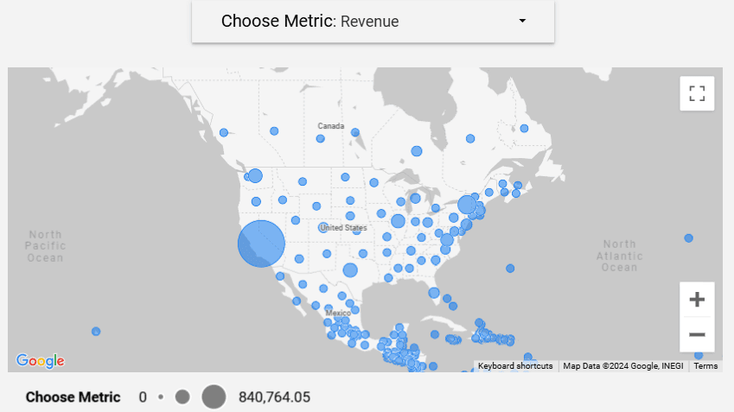Screen dimensions: 734x412
Task: Click the North Atlantic Ocean label
Action: [619, 256]
